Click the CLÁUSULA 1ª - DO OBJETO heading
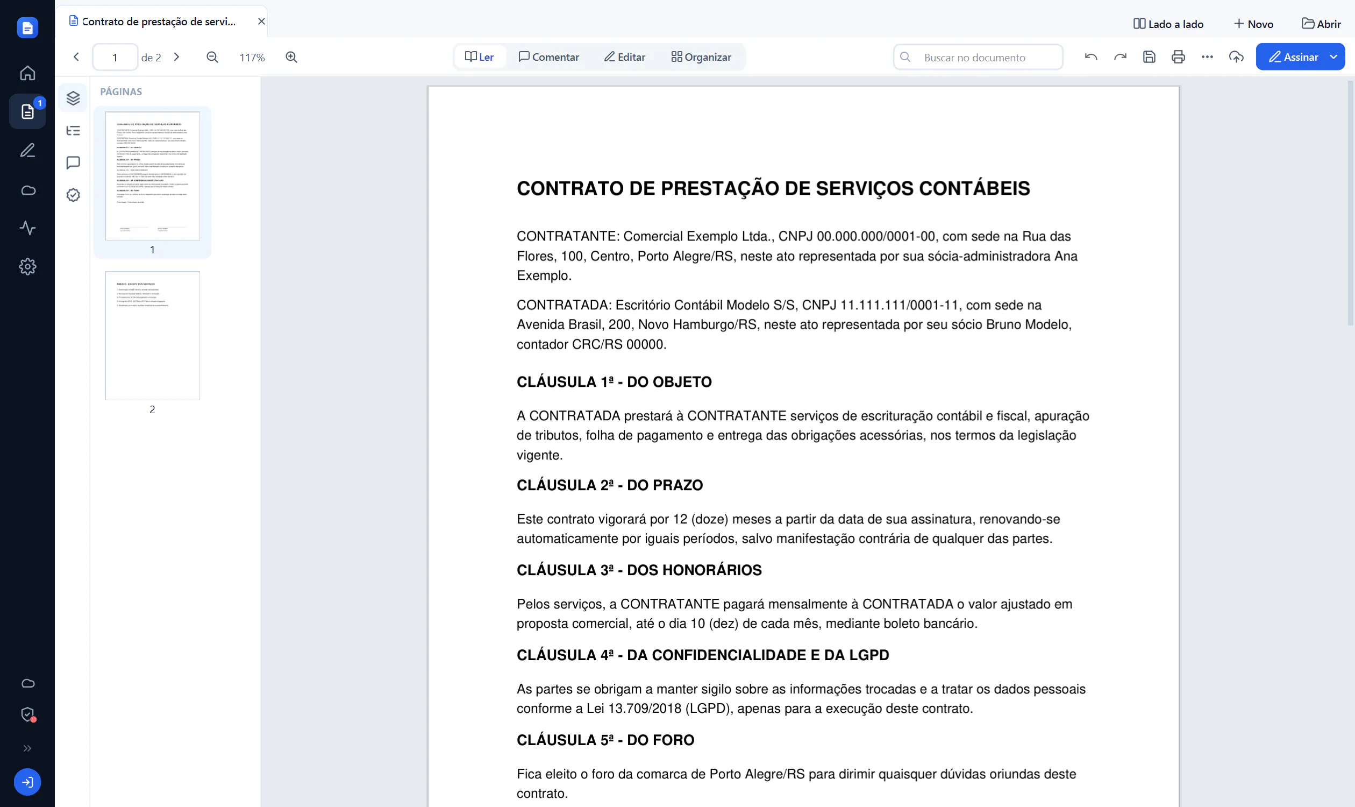 pyautogui.click(x=614, y=382)
